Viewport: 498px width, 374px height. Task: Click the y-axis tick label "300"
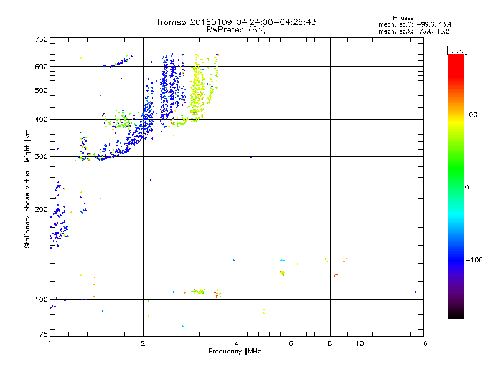41,156
